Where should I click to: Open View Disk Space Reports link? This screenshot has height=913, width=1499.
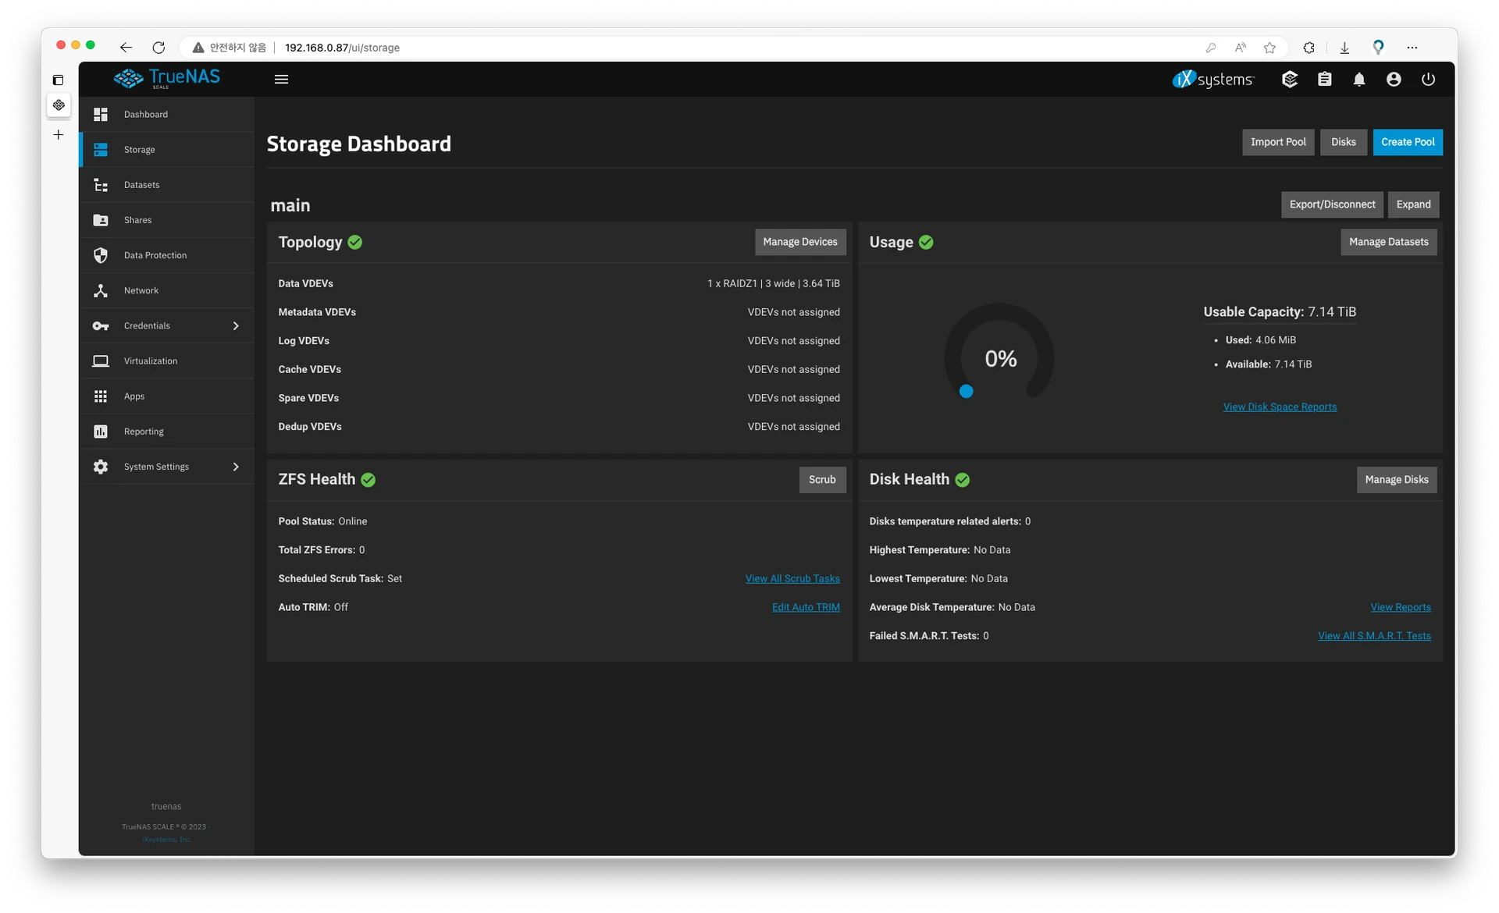(1280, 407)
